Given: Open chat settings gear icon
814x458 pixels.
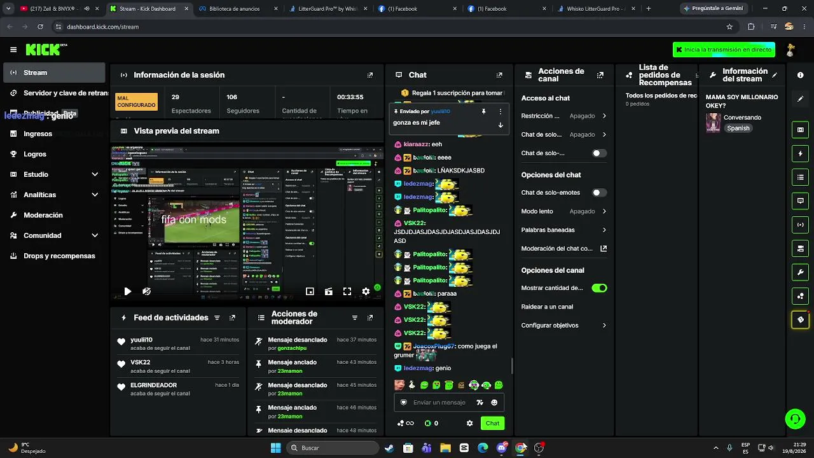Looking at the screenshot, I should (470, 423).
